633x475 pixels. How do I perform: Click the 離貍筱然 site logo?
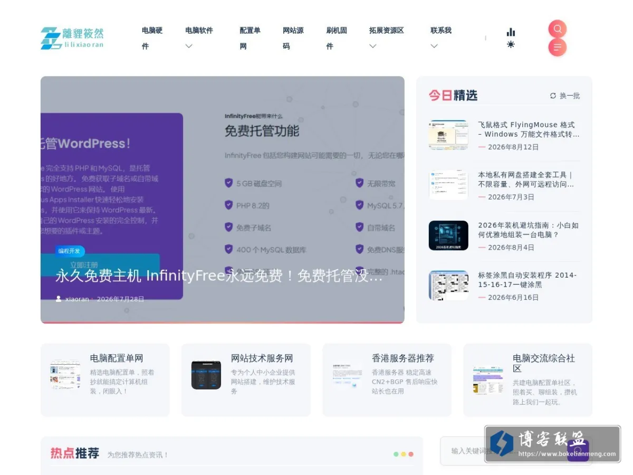(72, 38)
